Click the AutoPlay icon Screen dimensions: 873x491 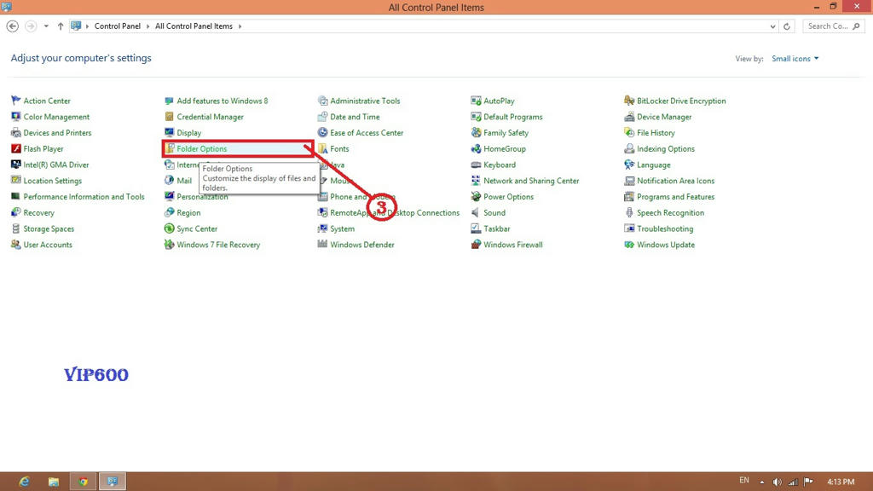pos(476,101)
